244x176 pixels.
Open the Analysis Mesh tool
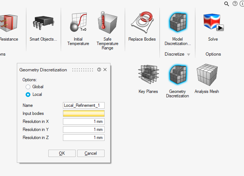207,79
